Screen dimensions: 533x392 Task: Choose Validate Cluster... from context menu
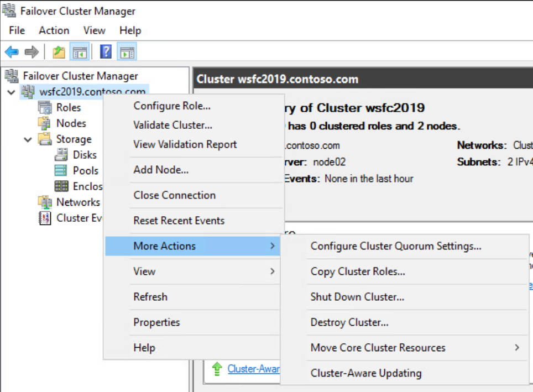[193, 125]
